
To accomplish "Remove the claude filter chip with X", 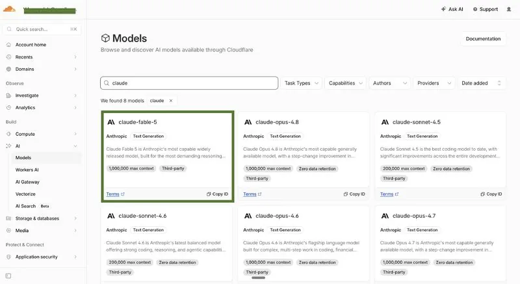I will 171,101.
